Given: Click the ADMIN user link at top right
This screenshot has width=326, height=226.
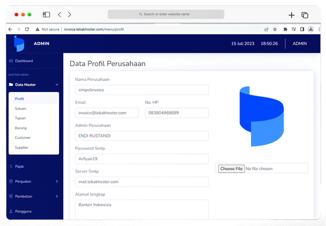Looking at the screenshot, I should tap(299, 44).
